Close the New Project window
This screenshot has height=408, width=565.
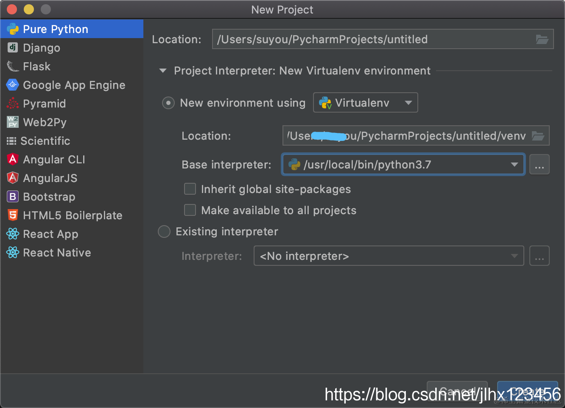[x=12, y=9]
